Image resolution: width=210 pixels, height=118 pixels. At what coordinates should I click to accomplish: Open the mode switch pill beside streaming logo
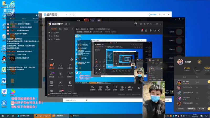tap(67, 24)
